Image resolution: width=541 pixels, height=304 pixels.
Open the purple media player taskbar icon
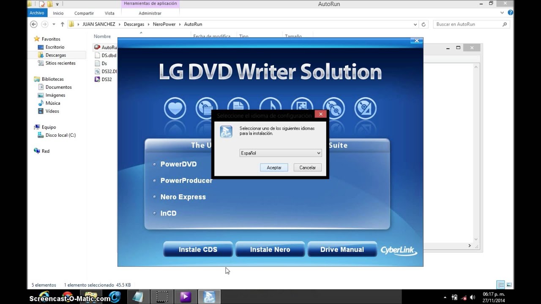click(x=185, y=297)
